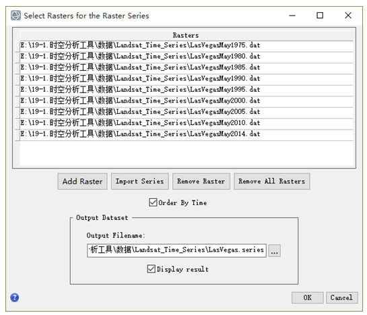This screenshot has width=367, height=315.
Task: Select the LasVegasMay2000.dat row header cell
Action: [18, 101]
